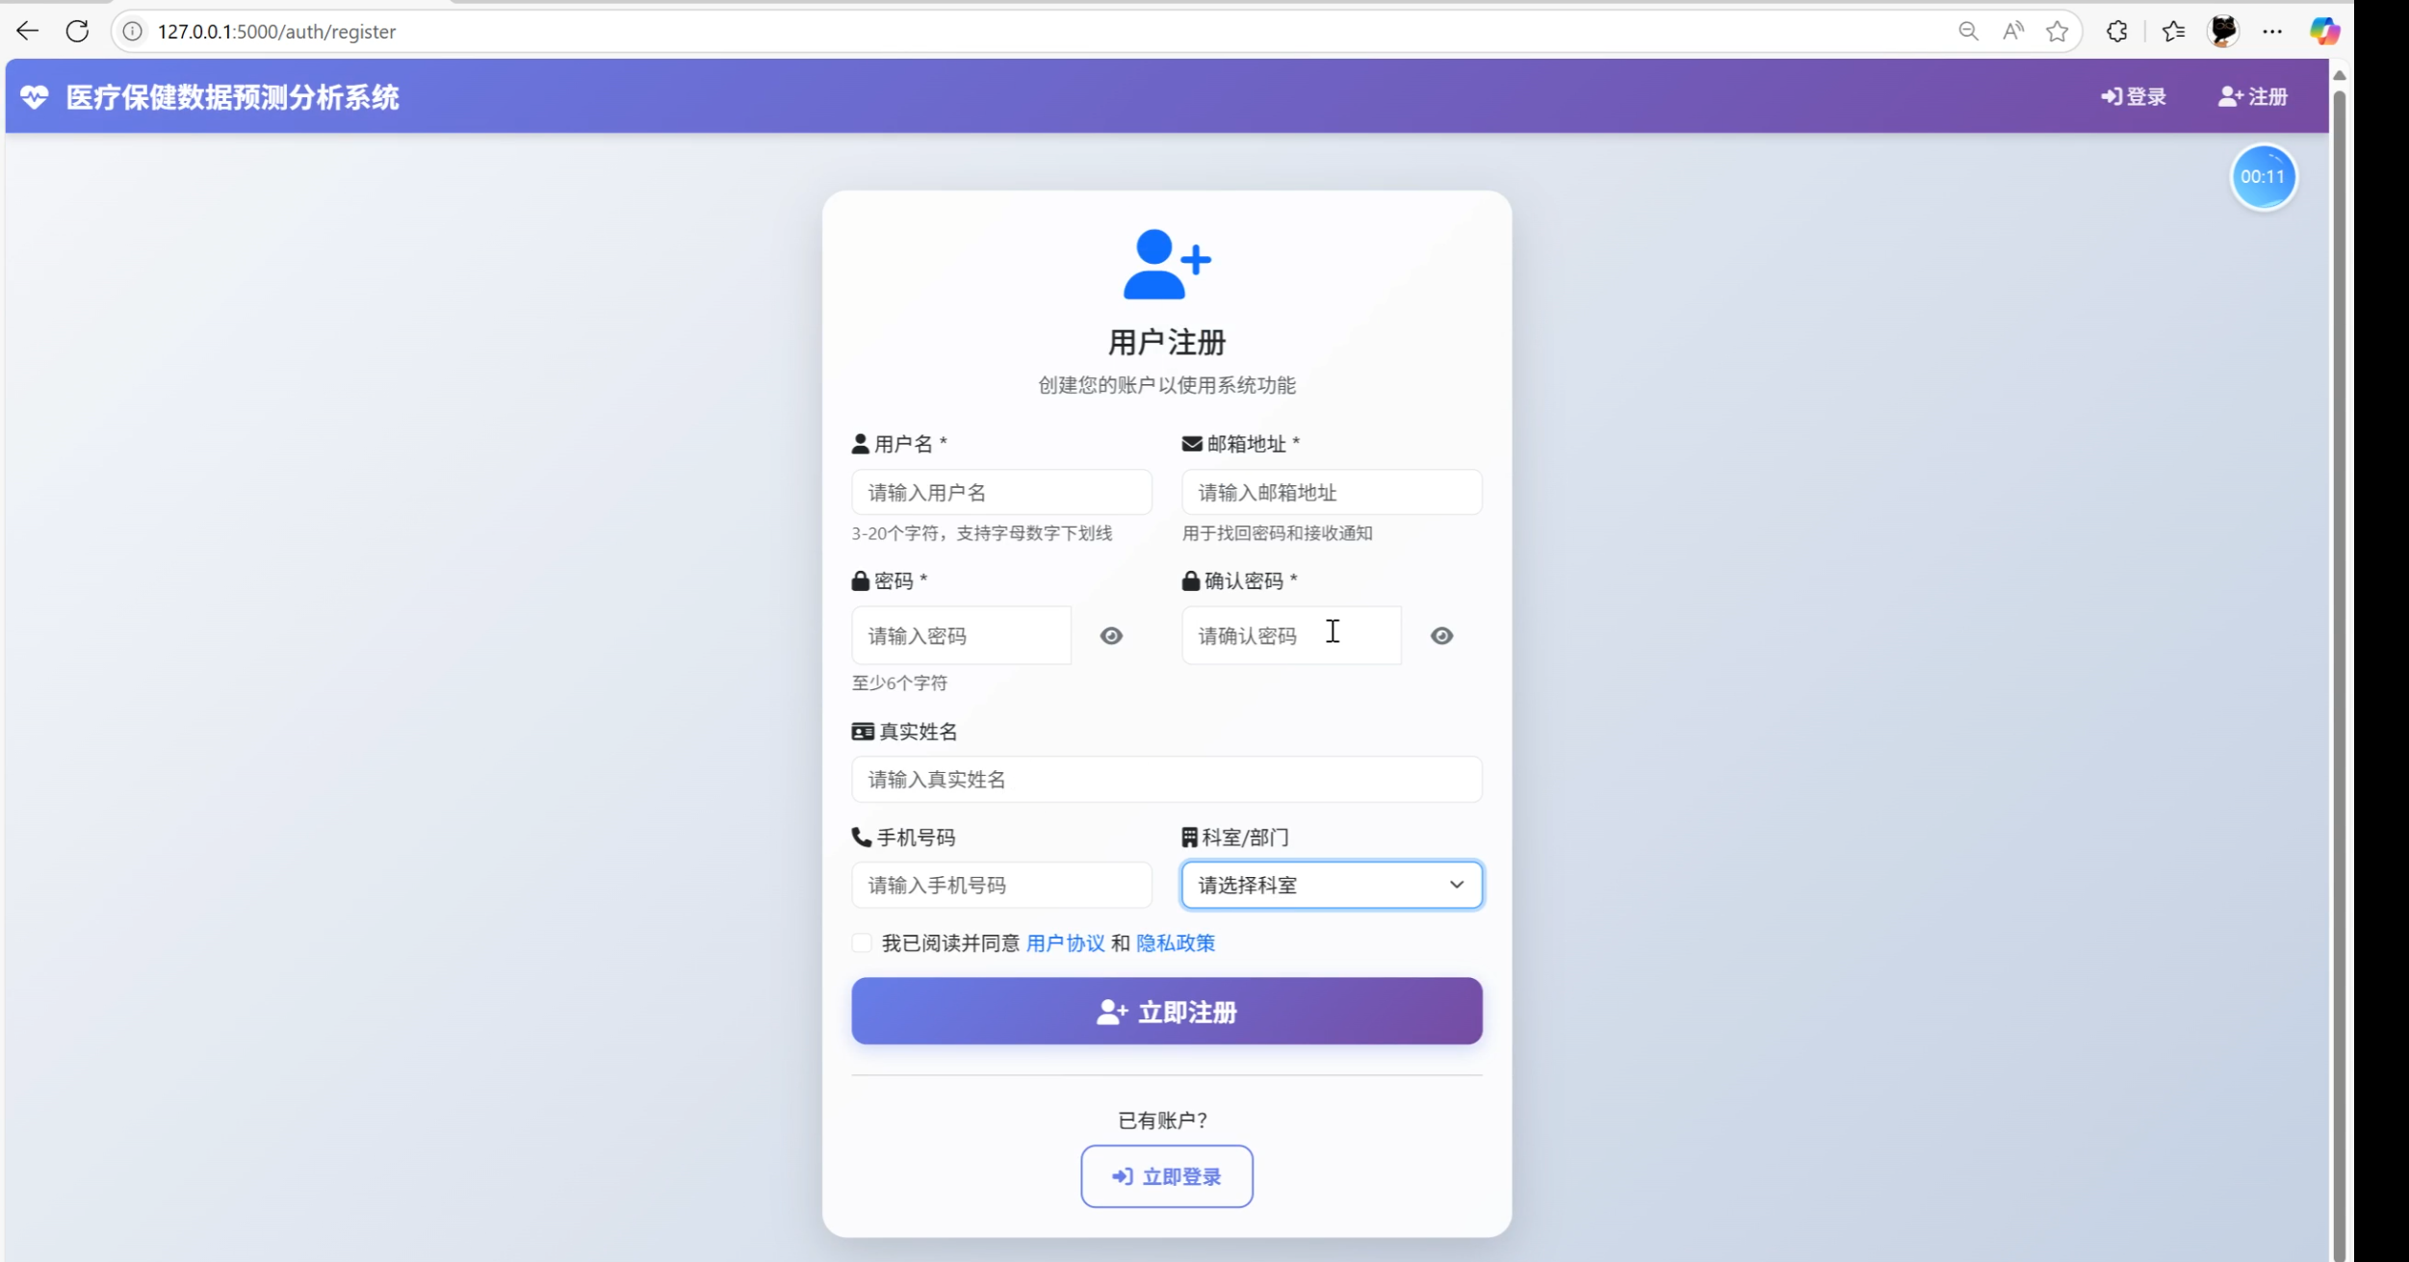Screen dimensions: 2409x1262
Task: Open the browser extensions puzzle icon
Action: pyautogui.click(x=2116, y=31)
